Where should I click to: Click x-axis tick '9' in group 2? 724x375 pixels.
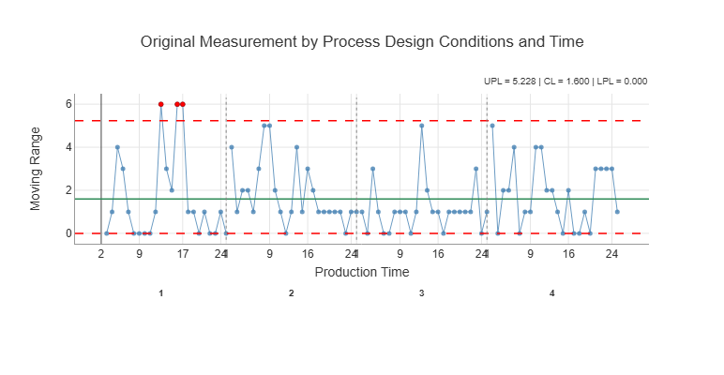coord(270,253)
